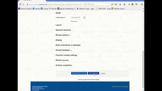
Task: Bookmark this page with the star icon
Action: [x=112, y=4]
